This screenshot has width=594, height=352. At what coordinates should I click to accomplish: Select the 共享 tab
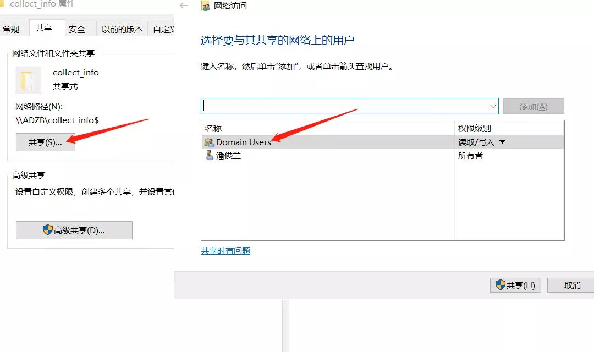(x=44, y=28)
